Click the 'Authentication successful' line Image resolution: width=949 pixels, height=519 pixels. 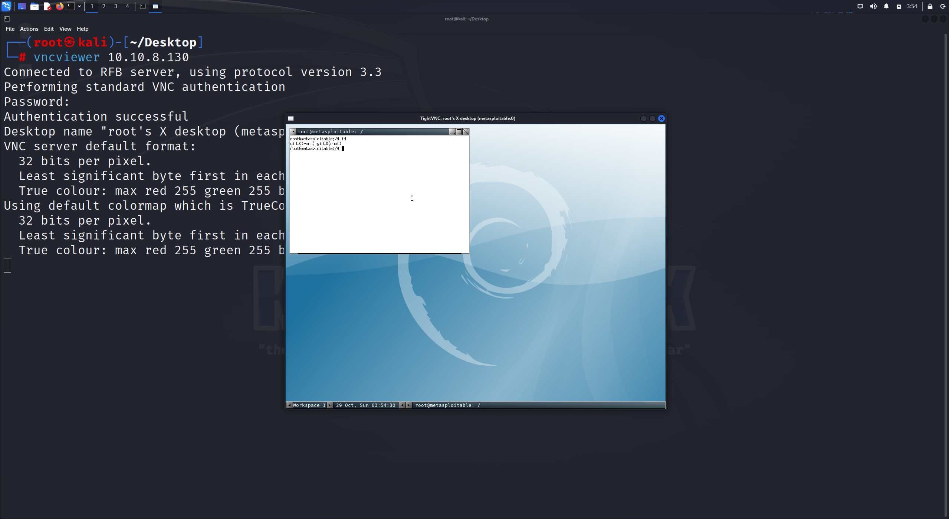[96, 117]
